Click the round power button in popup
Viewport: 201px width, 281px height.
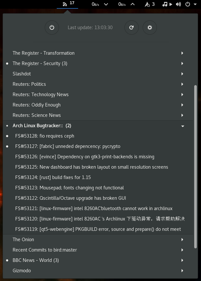[x=52, y=28]
